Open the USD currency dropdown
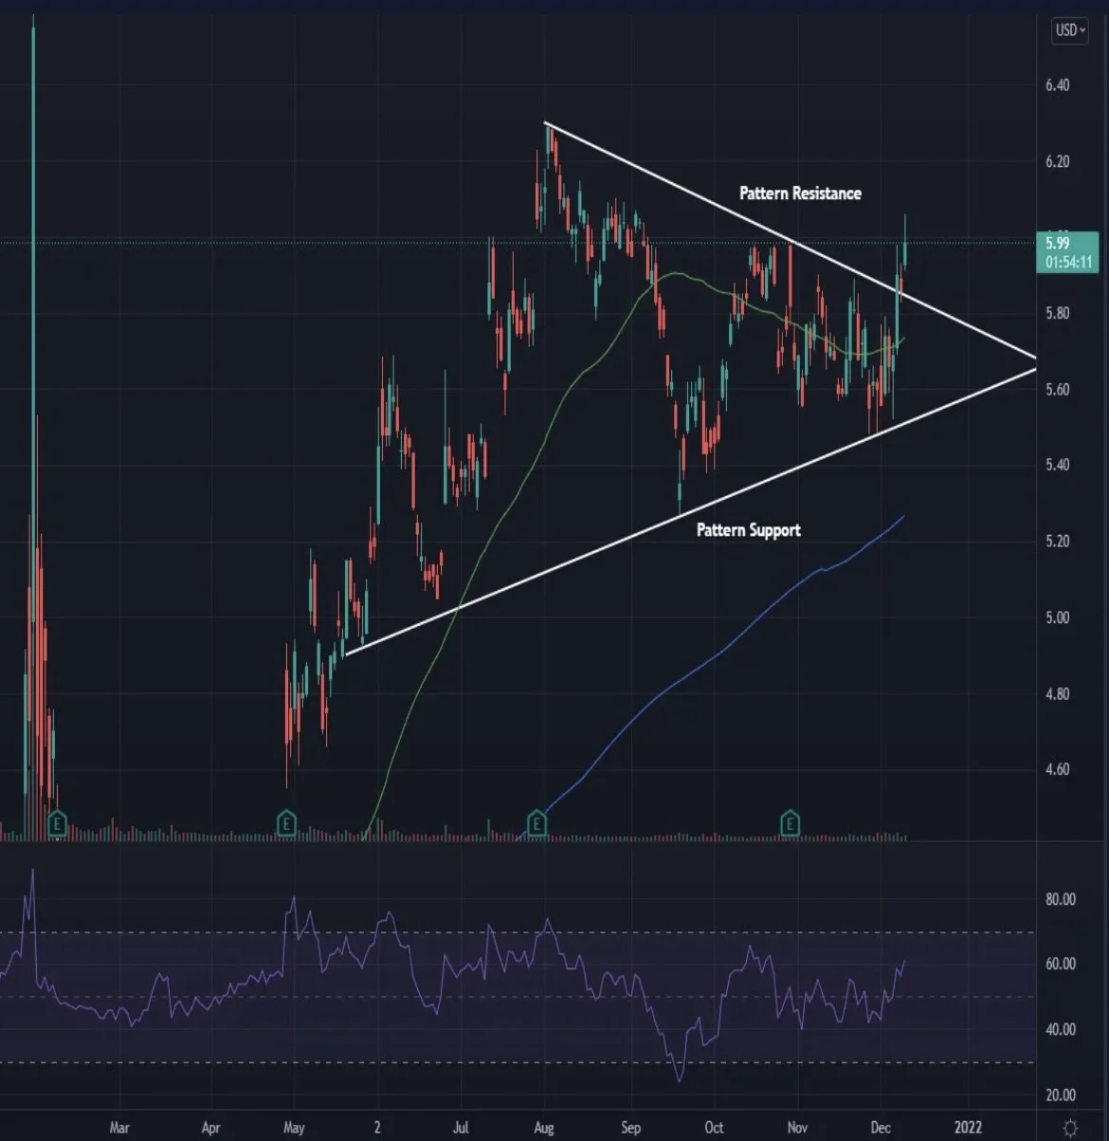This screenshot has width=1109, height=1141. pos(1070,30)
